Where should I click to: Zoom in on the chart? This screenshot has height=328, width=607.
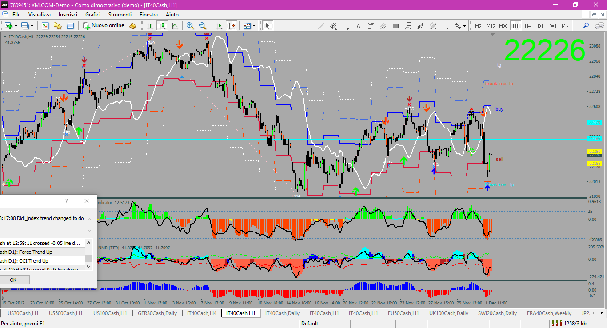[190, 26]
